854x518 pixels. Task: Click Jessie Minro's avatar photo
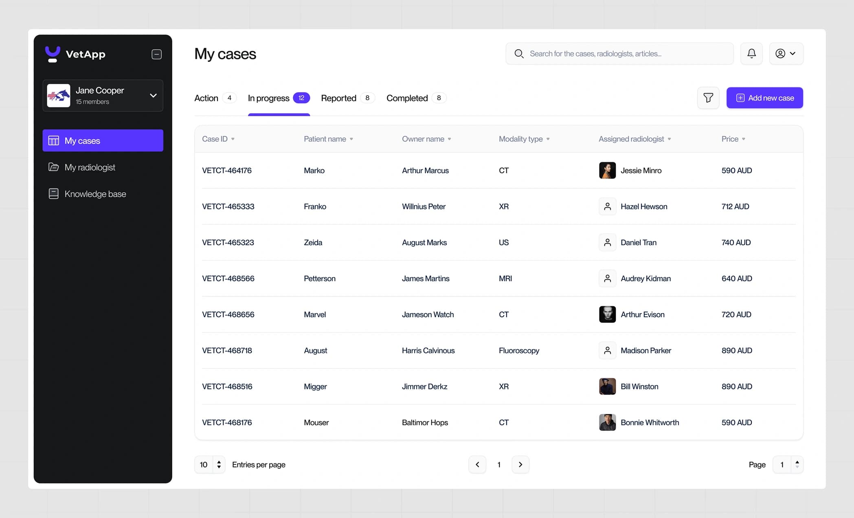pos(607,171)
